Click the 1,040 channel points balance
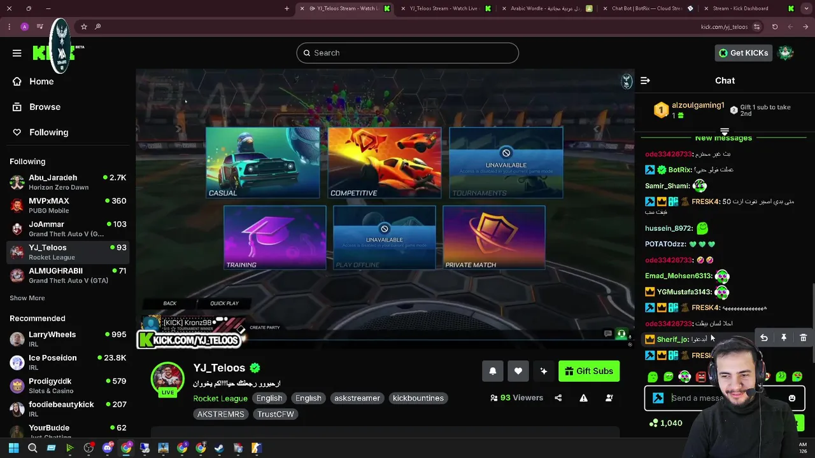815x458 pixels. pyautogui.click(x=665, y=423)
